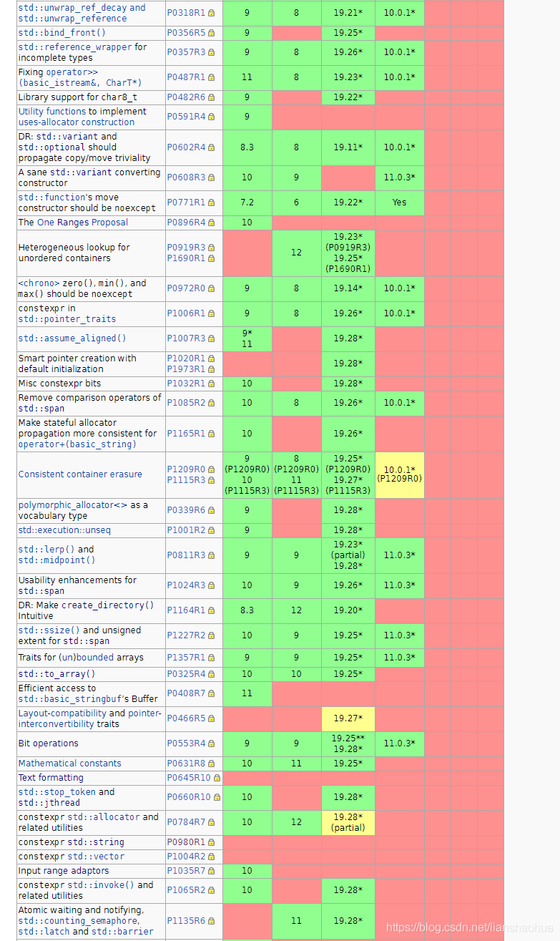The height and width of the screenshot is (941, 560).
Task: Open paper link P1032R1
Action: coord(186,384)
